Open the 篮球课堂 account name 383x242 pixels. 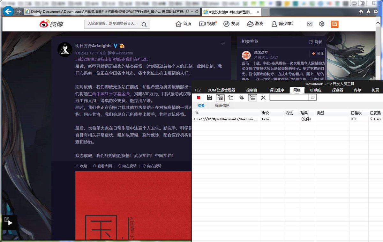261,53
